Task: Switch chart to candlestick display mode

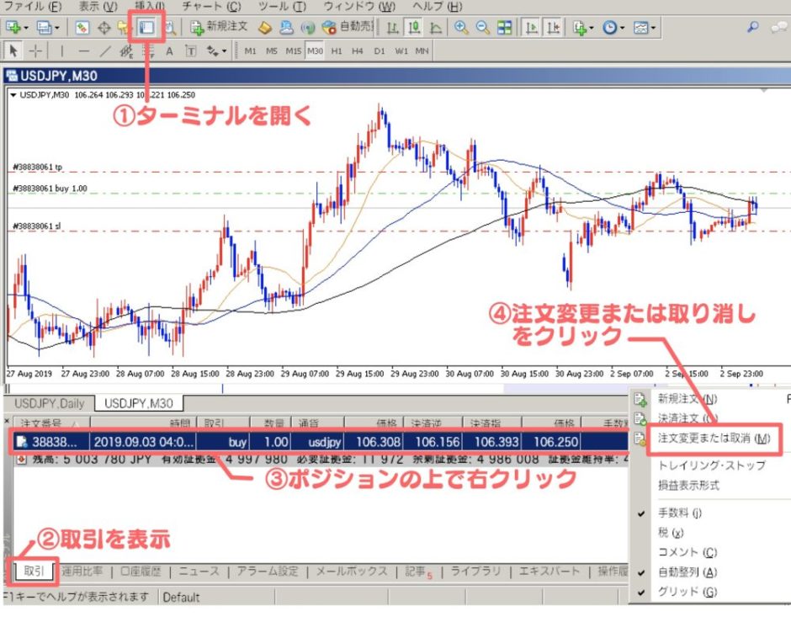Action: tap(414, 27)
